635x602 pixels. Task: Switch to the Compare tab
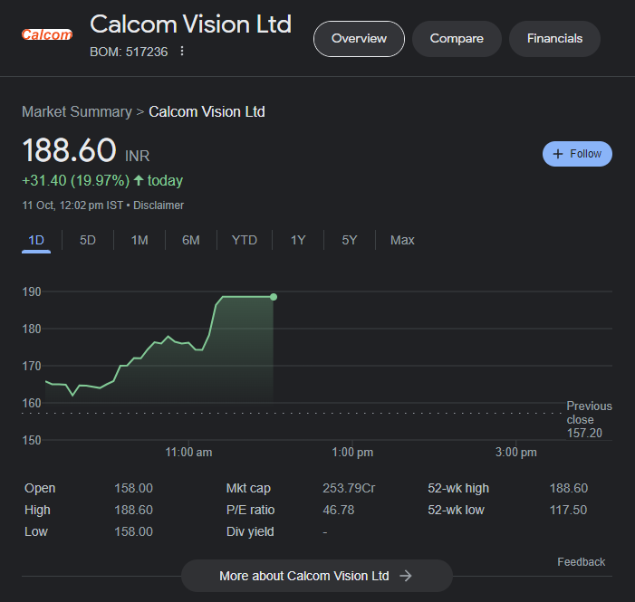coord(457,38)
